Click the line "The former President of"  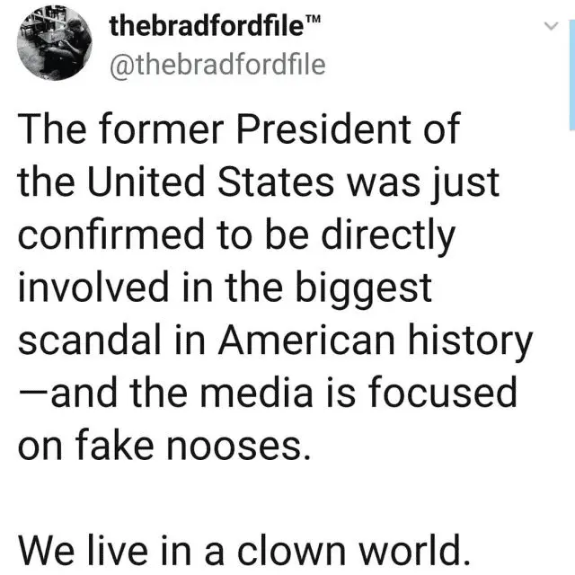[238, 131]
